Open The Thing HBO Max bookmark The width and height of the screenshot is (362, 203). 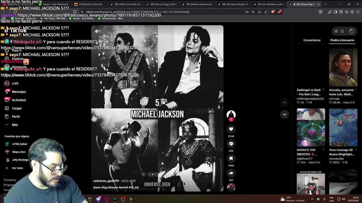click(53, 18)
